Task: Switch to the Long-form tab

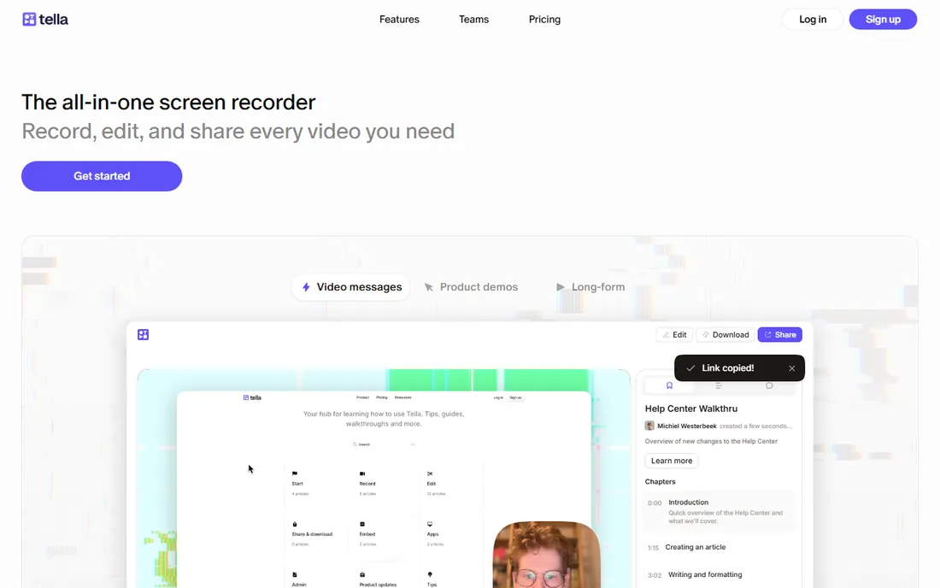Action: pos(590,287)
